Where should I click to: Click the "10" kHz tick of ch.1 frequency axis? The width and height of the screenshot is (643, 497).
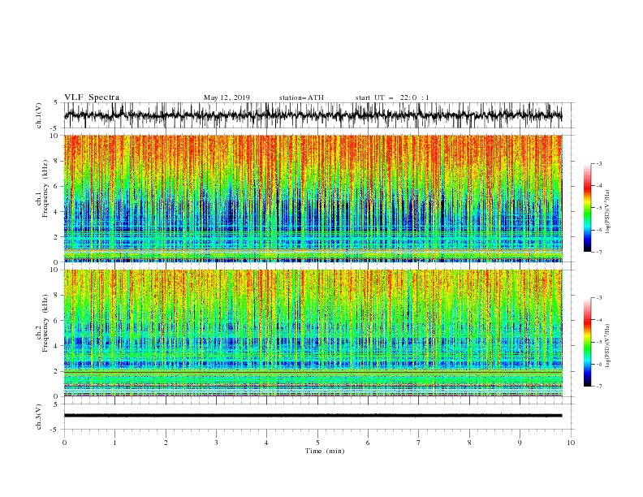55,136
